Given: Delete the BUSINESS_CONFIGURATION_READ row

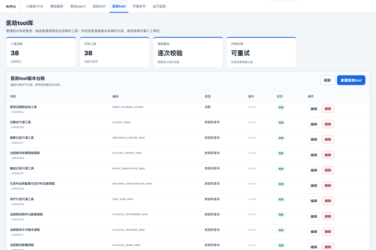Looking at the screenshot, I should pyautogui.click(x=328, y=185).
